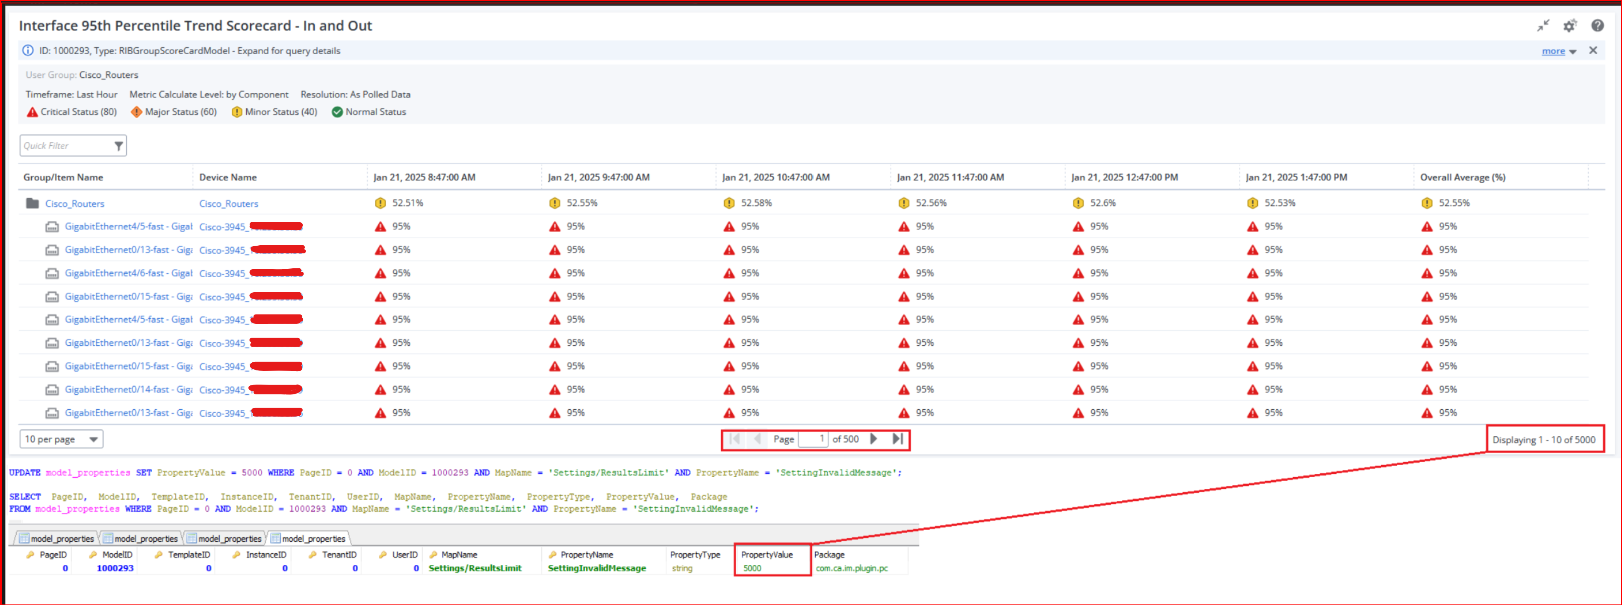Jump to last page arrow

897,439
